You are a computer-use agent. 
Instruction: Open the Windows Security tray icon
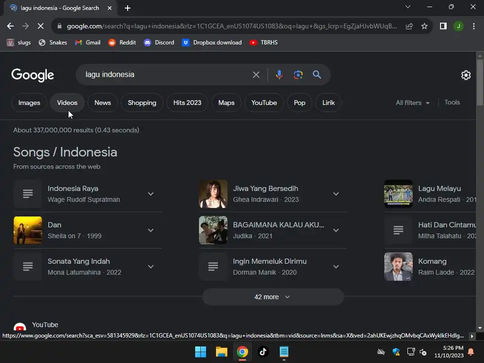coord(397,352)
